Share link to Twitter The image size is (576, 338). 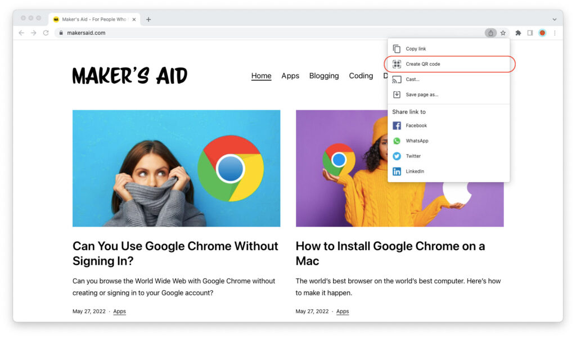(448, 156)
